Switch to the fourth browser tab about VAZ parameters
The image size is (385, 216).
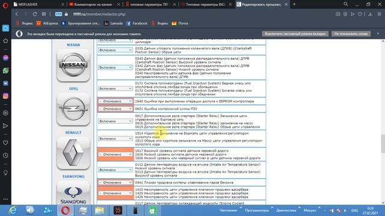click(206, 4)
